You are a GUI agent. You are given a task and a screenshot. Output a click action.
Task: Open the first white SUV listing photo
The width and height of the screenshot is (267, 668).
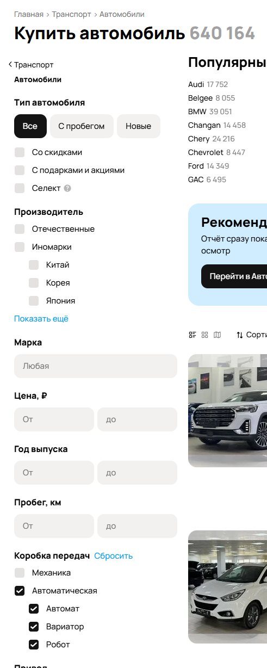click(x=227, y=411)
